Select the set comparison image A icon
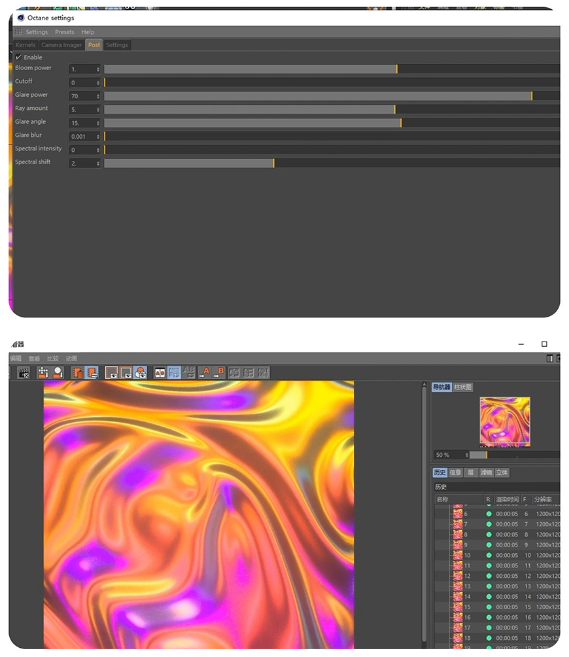This screenshot has height=657, width=569. 204,372
